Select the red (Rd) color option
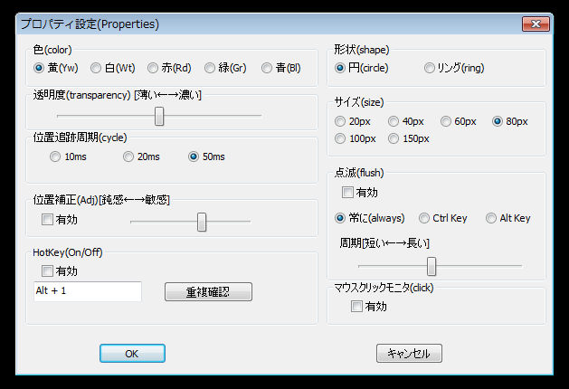The height and width of the screenshot is (389, 569). (x=153, y=68)
